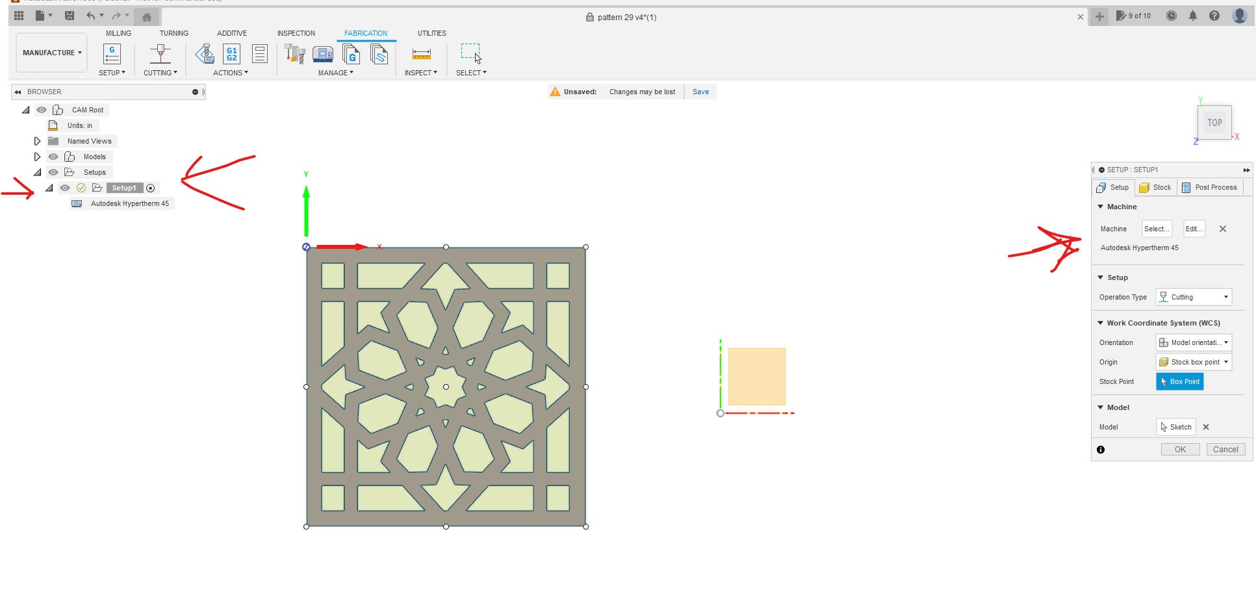Screen dimensions: 1256x603
Task: Cancel the Setup dialog
Action: point(1225,450)
